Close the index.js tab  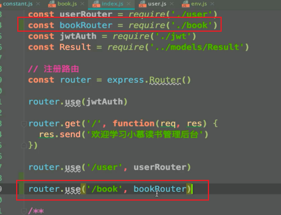pyautogui.click(x=128, y=4)
